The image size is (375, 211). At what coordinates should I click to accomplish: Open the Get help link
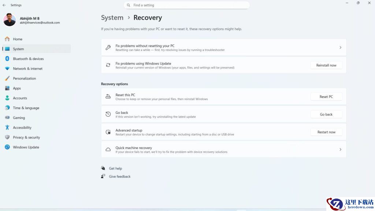coord(115,169)
